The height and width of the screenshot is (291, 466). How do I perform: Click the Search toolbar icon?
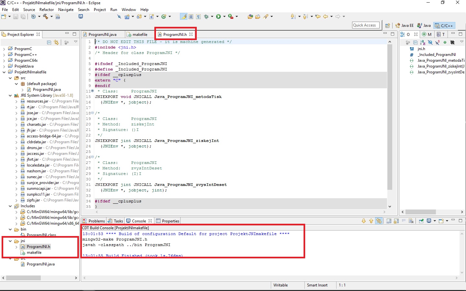pos(119,16)
